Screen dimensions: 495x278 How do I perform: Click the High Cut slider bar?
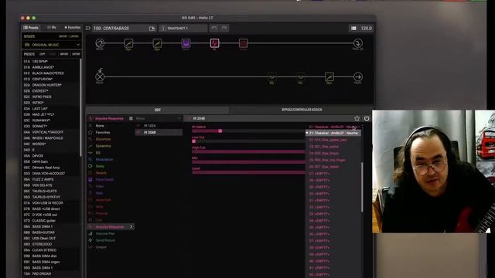coord(248,151)
